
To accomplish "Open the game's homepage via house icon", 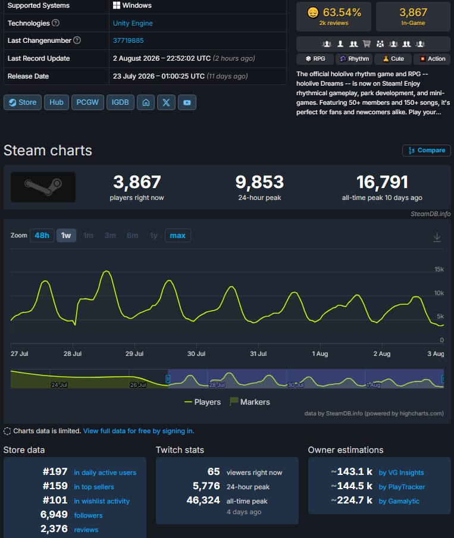I will coord(146,102).
